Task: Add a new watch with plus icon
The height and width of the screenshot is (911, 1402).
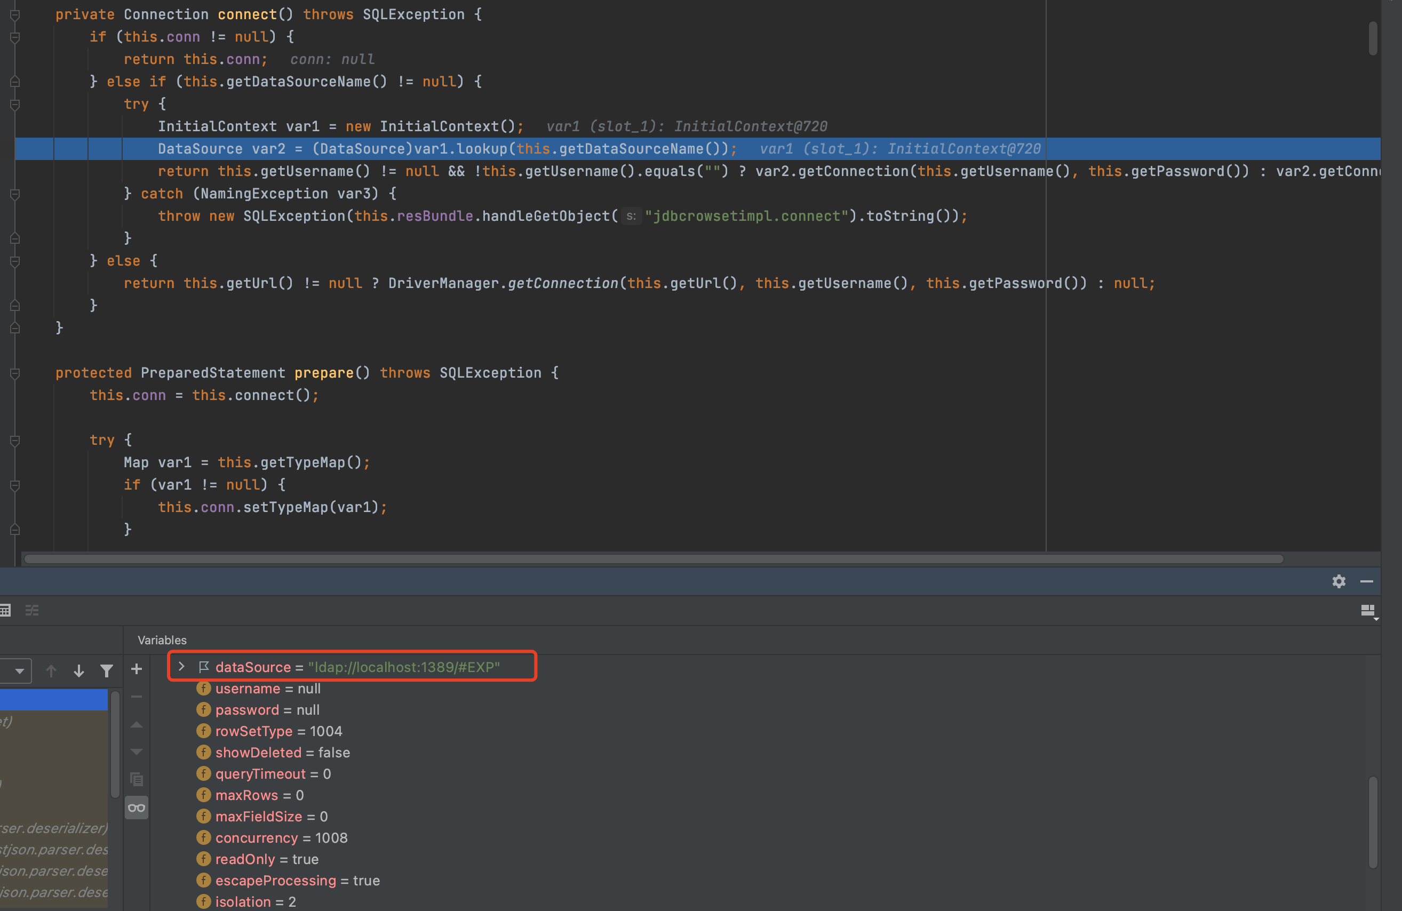Action: click(x=137, y=669)
